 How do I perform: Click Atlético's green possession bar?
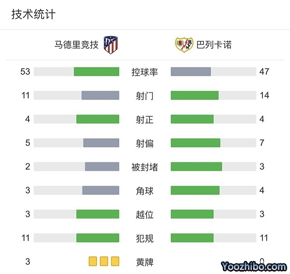pyautogui.click(x=96, y=72)
